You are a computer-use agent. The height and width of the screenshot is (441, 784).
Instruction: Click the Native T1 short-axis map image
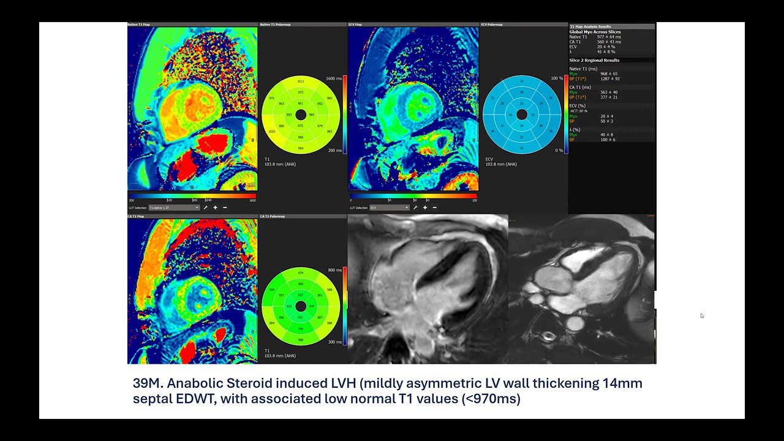tap(192, 109)
